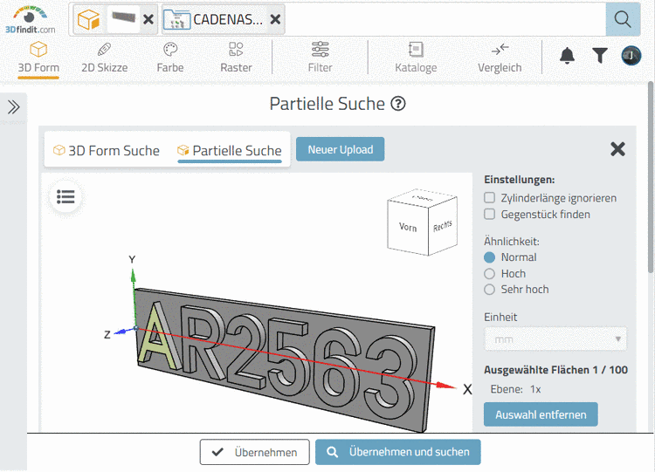Click the funnel filter icon

coord(600,56)
